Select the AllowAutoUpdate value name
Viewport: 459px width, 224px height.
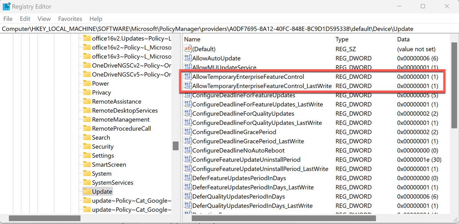(x=216, y=58)
